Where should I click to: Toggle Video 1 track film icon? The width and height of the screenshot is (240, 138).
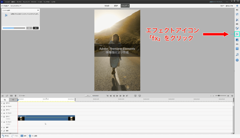[4, 117]
